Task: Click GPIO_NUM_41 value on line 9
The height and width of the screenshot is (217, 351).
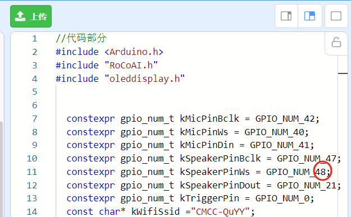Action: (x=280, y=145)
